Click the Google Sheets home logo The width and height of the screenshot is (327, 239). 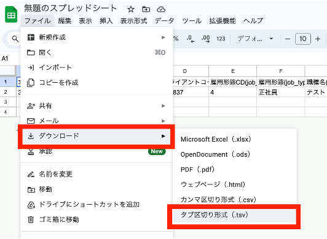tap(11, 15)
